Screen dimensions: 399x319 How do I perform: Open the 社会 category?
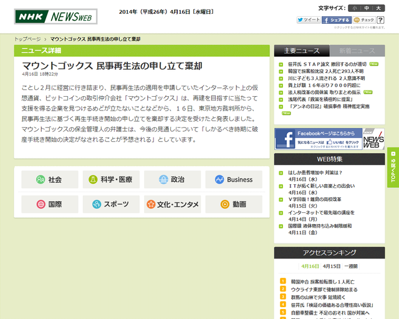(50, 179)
